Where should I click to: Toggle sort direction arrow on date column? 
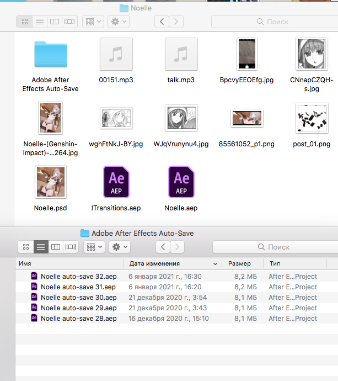(x=215, y=264)
